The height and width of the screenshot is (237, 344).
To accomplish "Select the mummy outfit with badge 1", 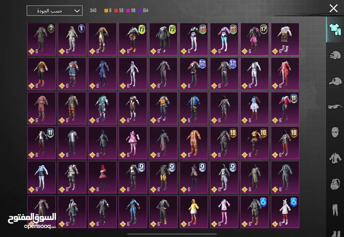I will pyautogui.click(x=72, y=39).
